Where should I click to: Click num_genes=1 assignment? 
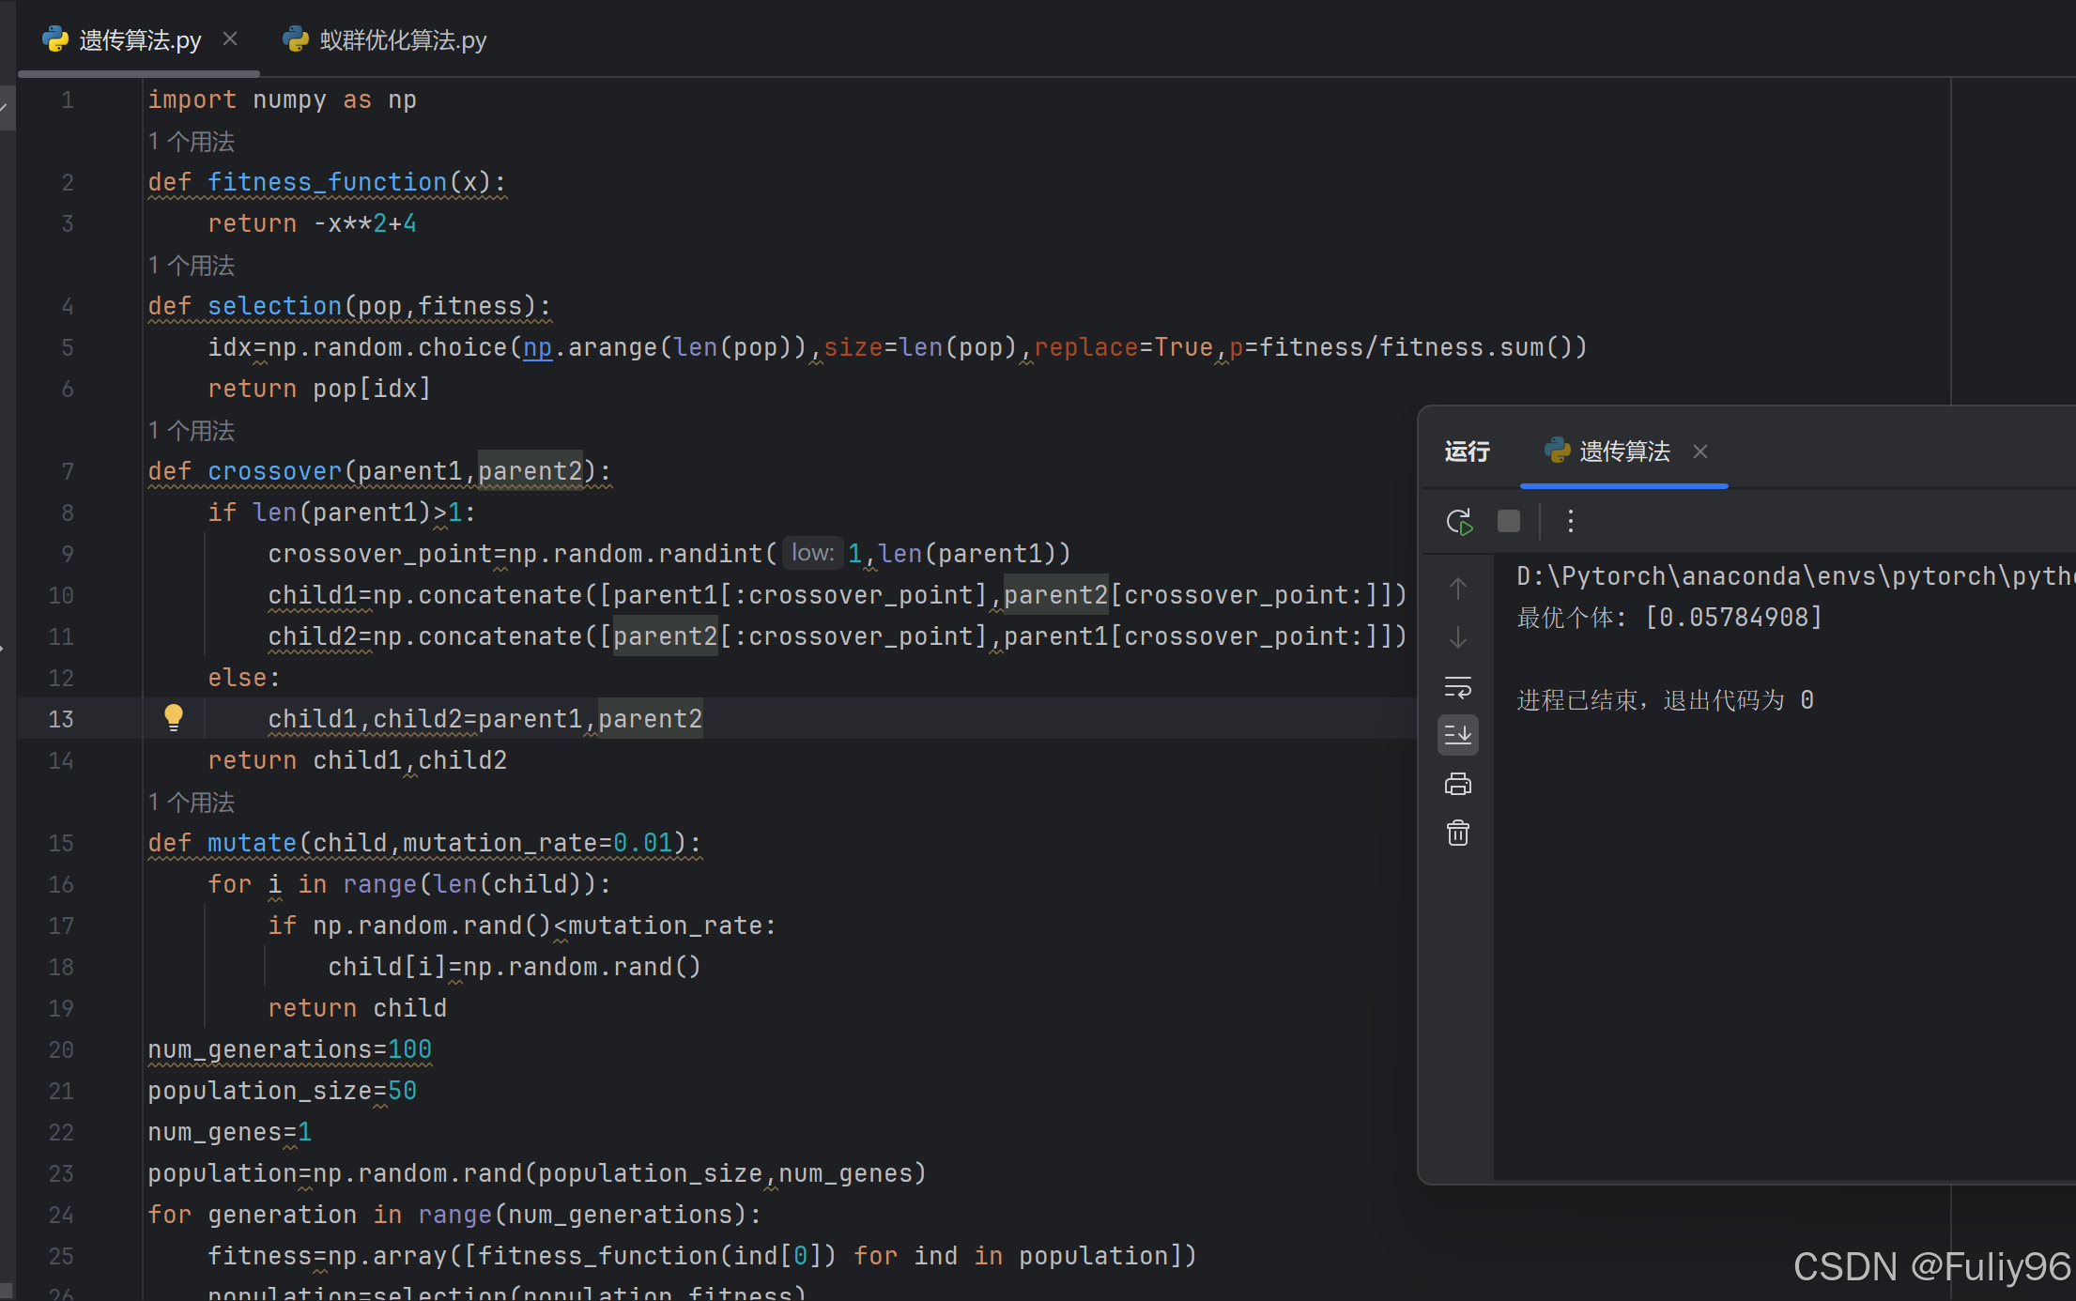coord(229,1132)
